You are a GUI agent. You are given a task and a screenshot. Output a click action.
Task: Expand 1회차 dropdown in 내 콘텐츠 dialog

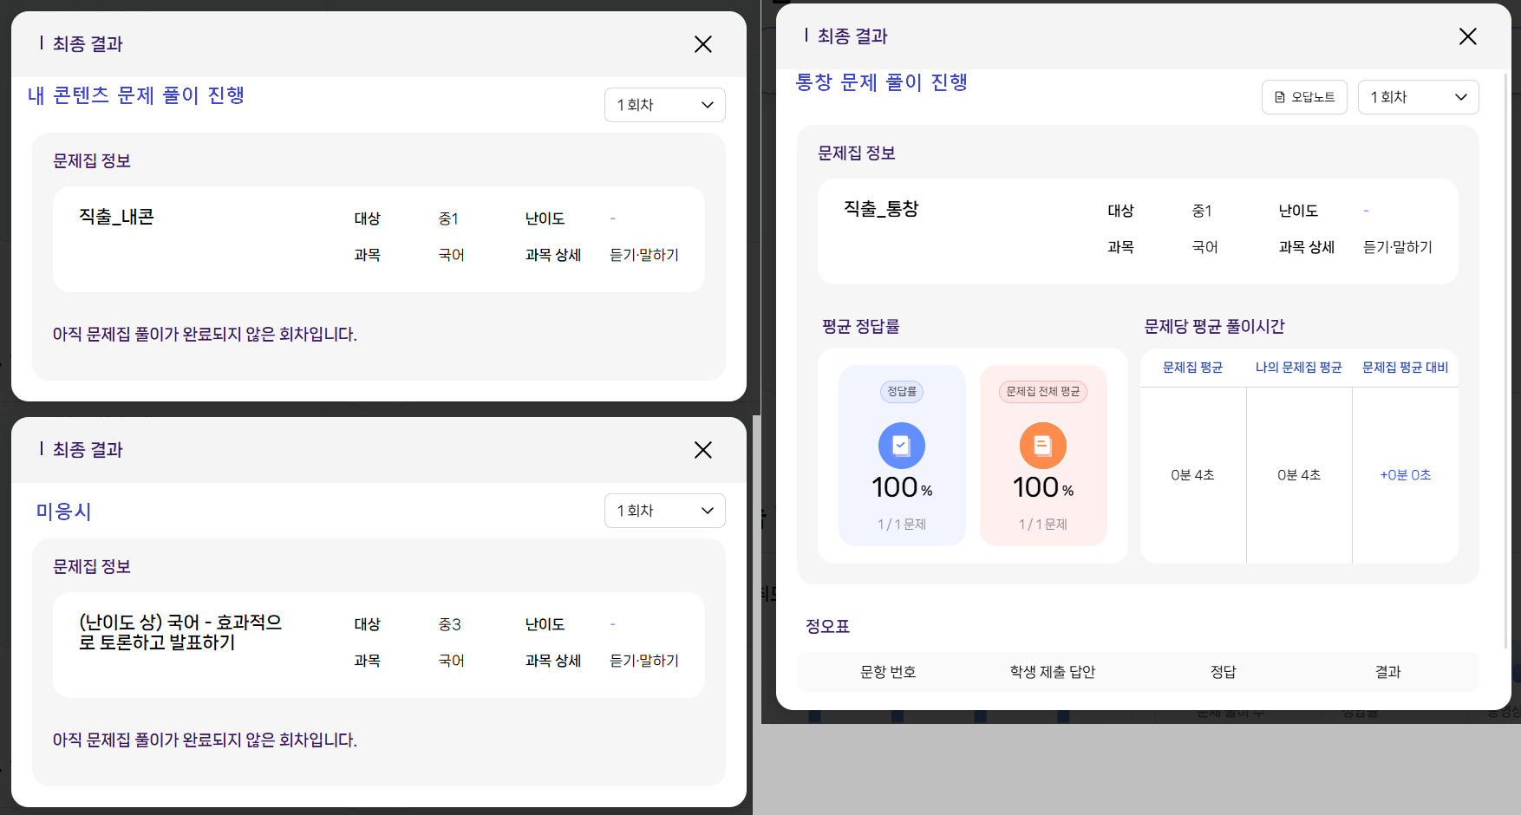point(665,105)
